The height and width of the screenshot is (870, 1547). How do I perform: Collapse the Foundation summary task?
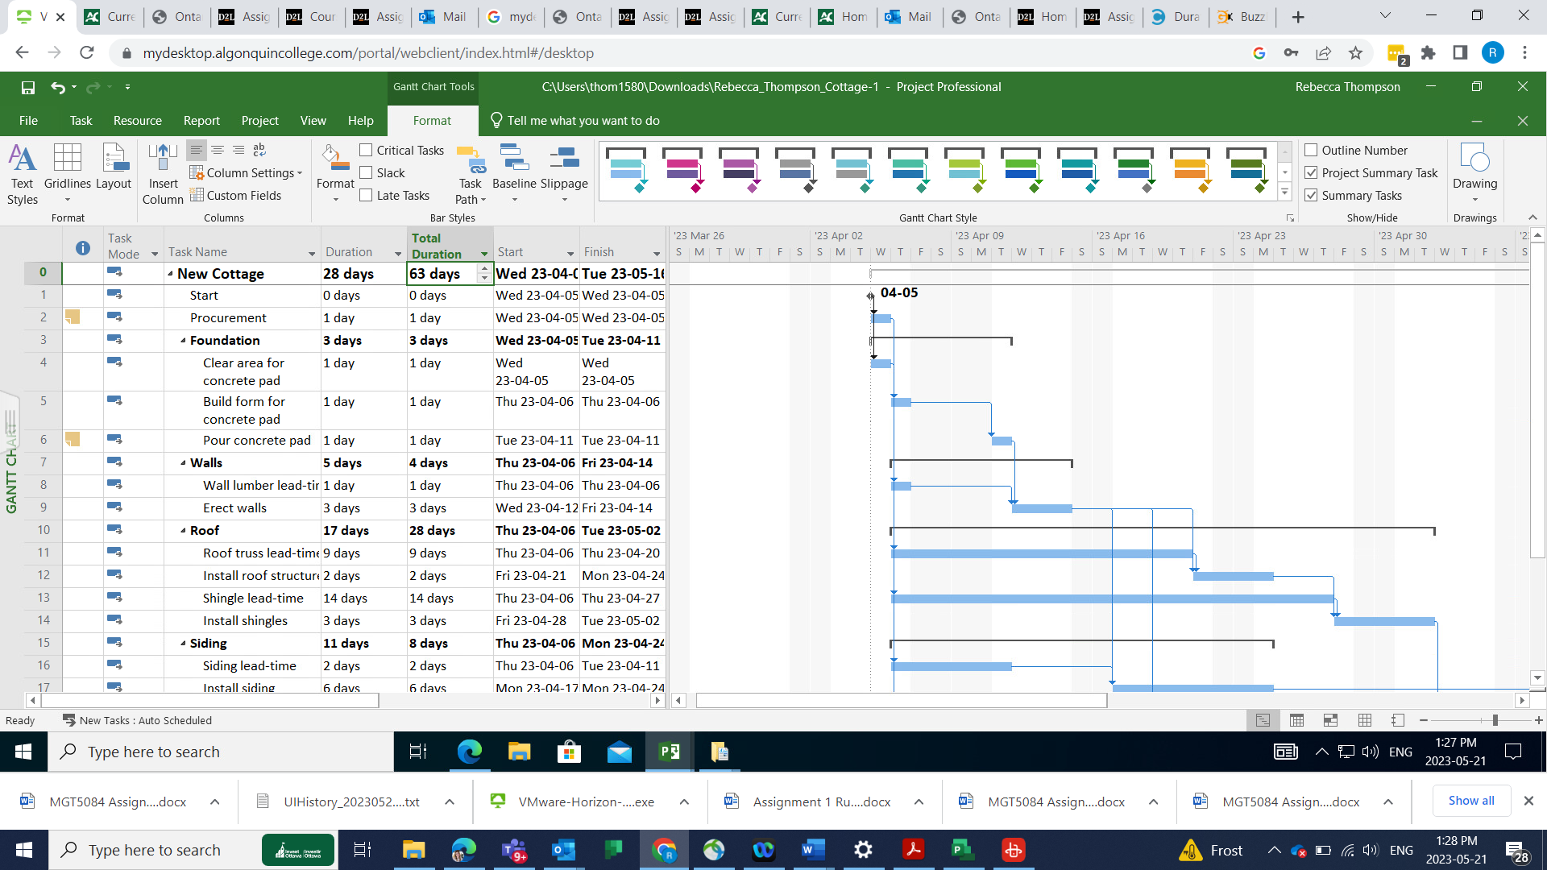coord(183,341)
